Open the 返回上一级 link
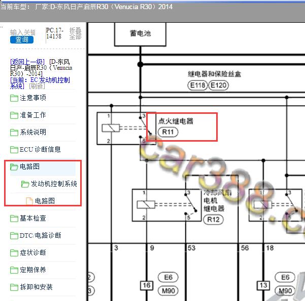Image resolution: width=305 pixels, height=301 pixels. click(x=27, y=62)
